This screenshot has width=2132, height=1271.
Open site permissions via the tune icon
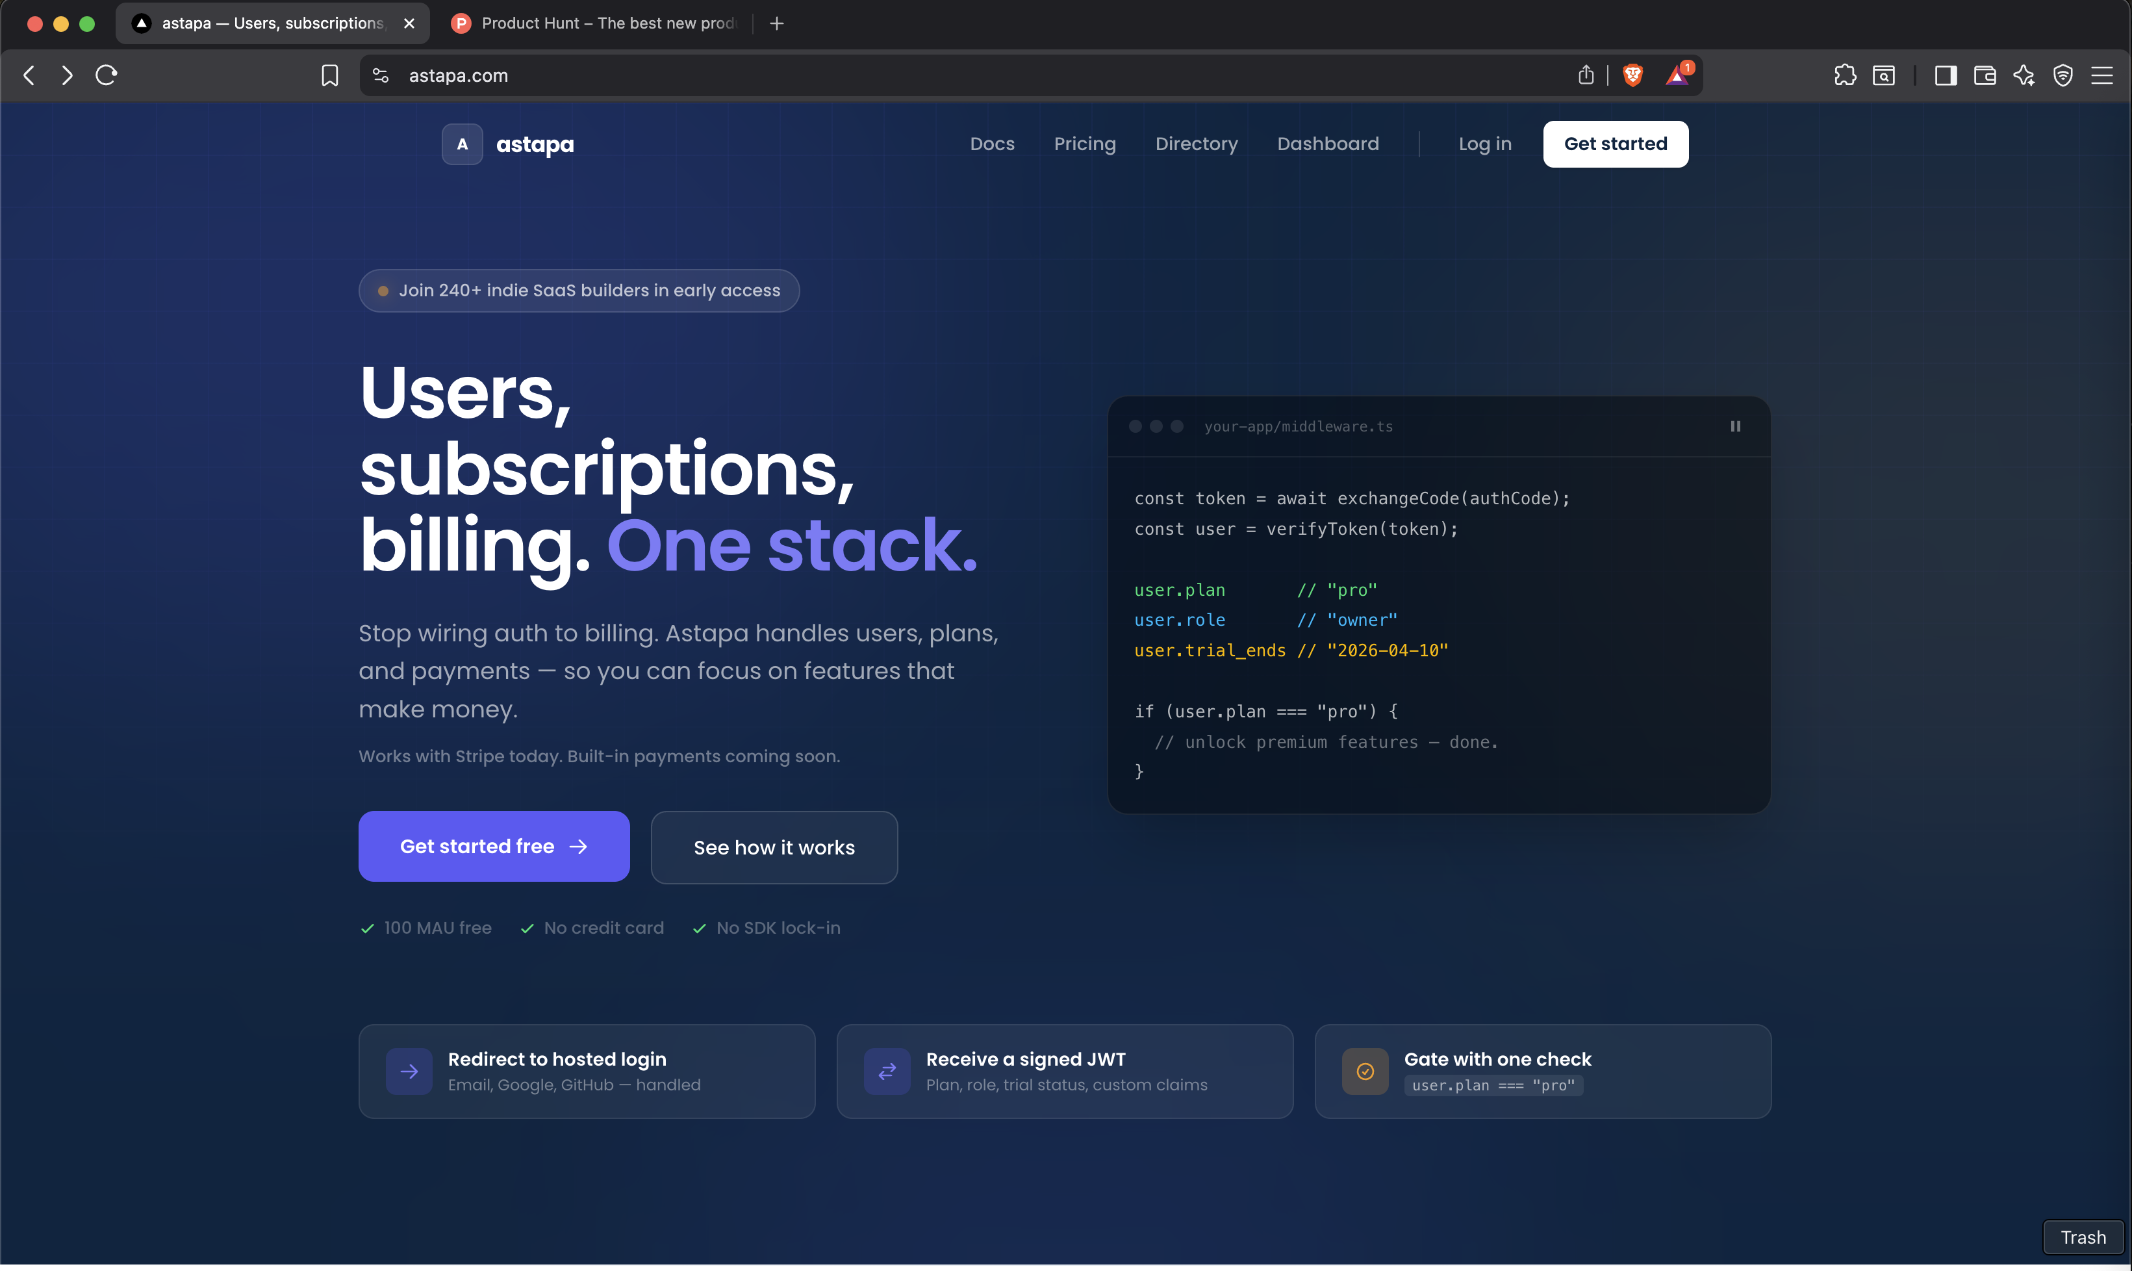click(x=379, y=75)
